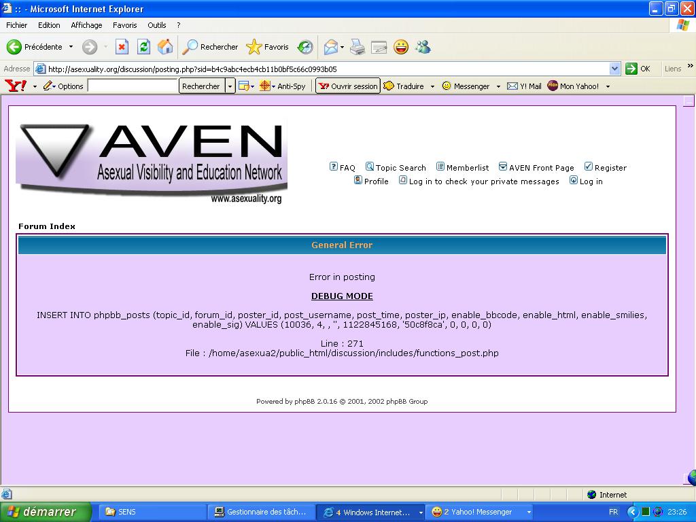Open the Messenger buddies toolbar icon
Viewport: 696px width, 522px height.
click(423, 47)
